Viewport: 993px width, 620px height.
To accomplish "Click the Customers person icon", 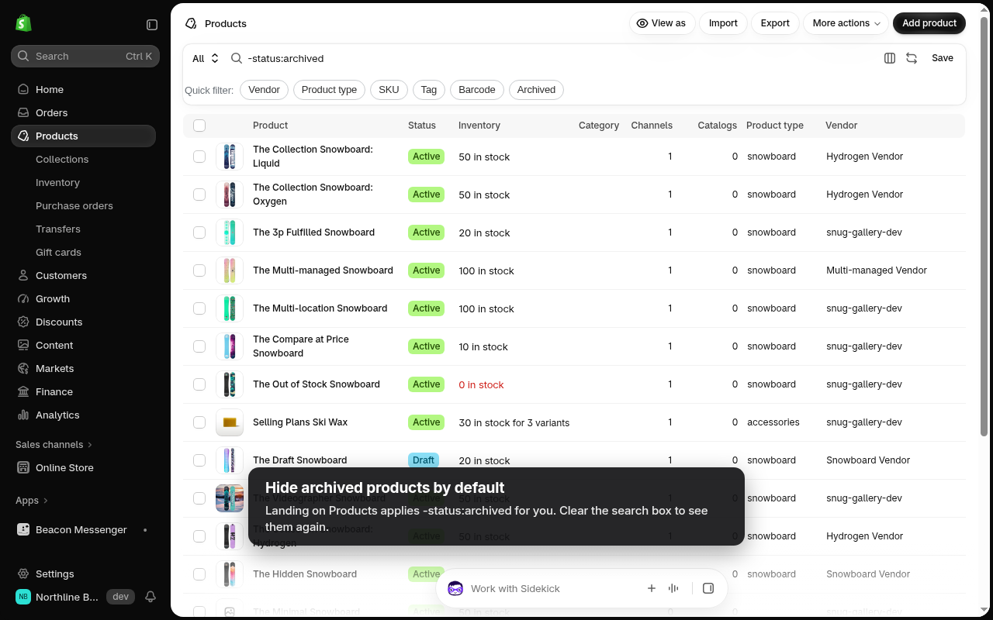I will 23,275.
